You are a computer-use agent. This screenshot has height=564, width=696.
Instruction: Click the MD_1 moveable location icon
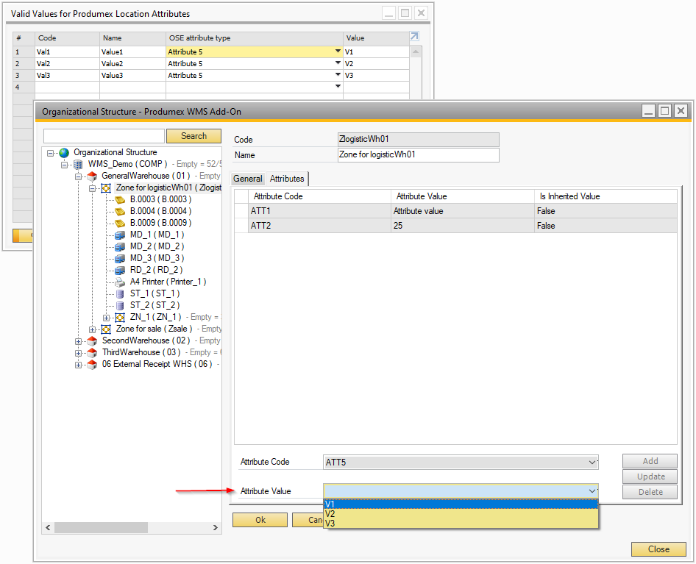click(120, 235)
